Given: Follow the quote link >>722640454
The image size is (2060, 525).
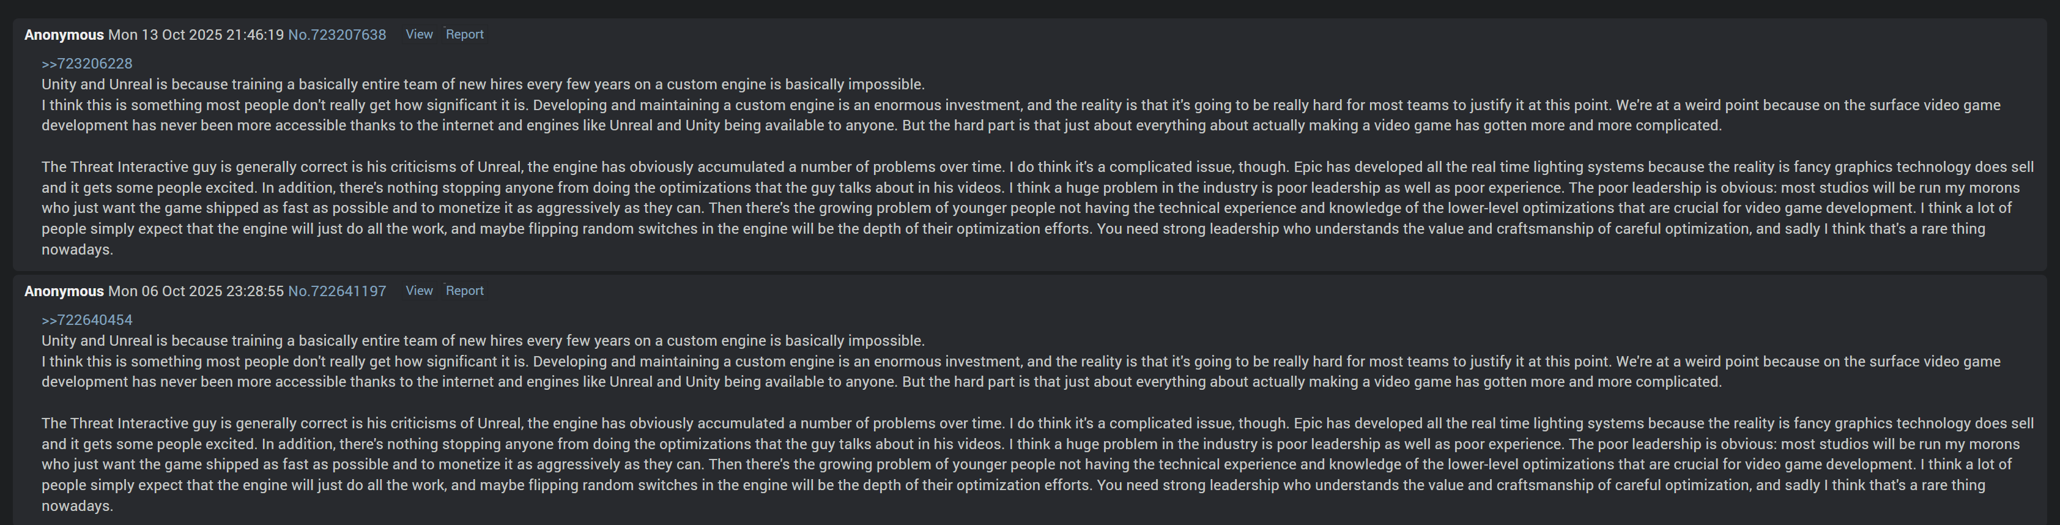Looking at the screenshot, I should 87,320.
